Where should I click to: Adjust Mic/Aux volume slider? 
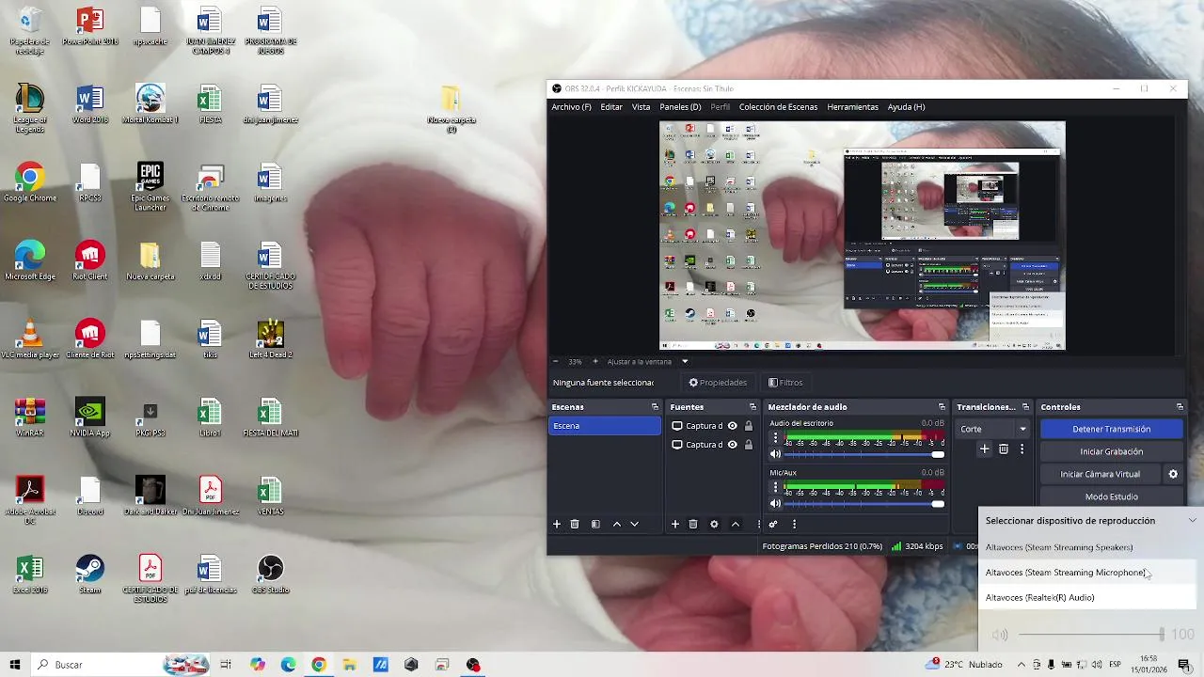pos(865,504)
